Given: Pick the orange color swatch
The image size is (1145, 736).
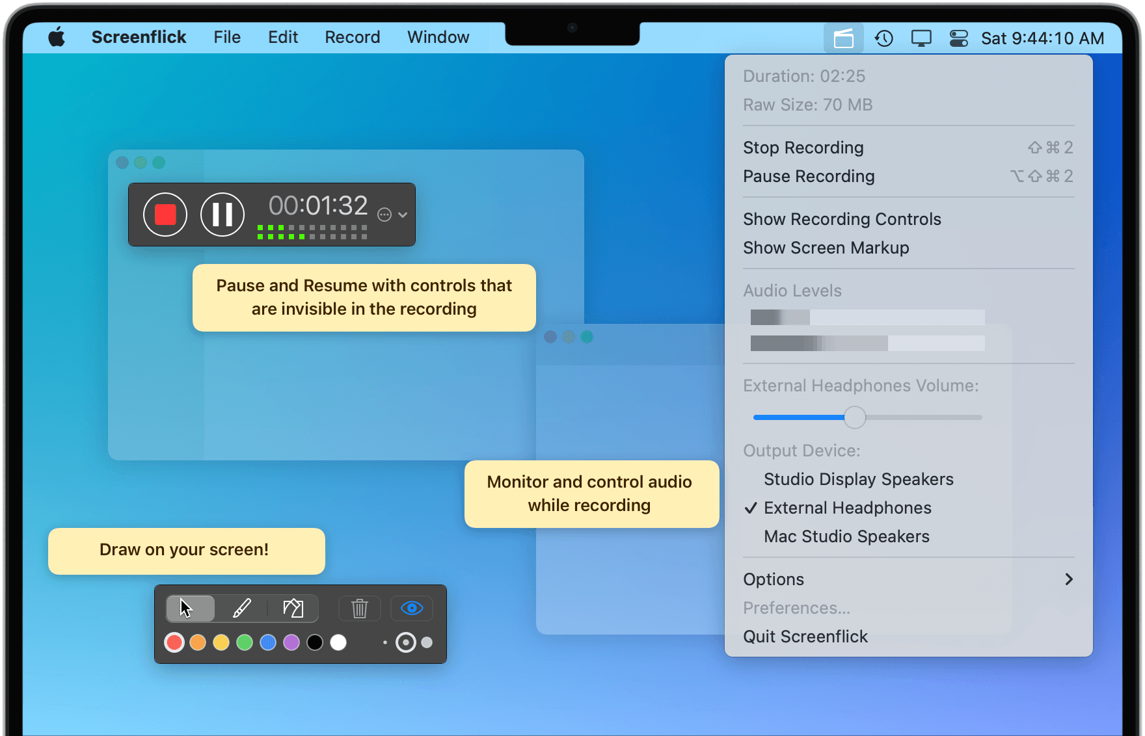Looking at the screenshot, I should [x=198, y=642].
